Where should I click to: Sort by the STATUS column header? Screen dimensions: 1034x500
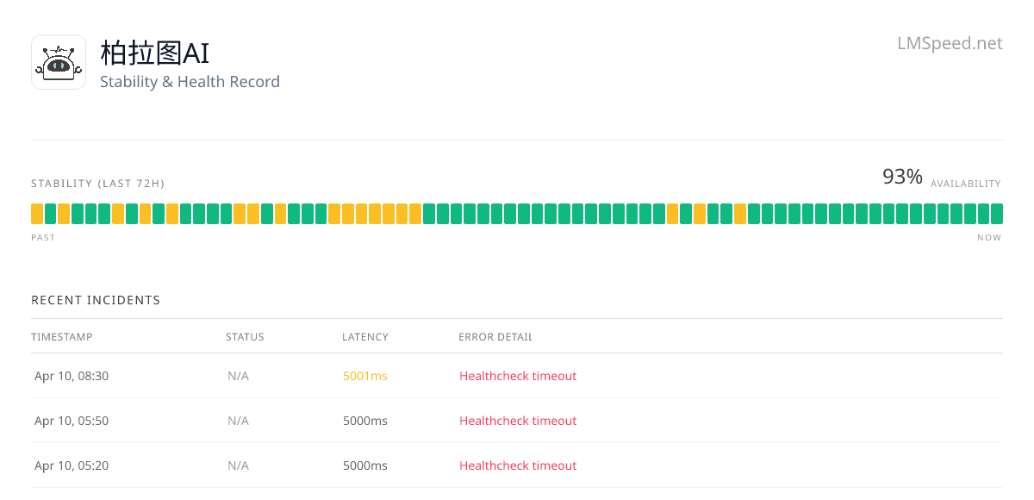pyautogui.click(x=245, y=337)
